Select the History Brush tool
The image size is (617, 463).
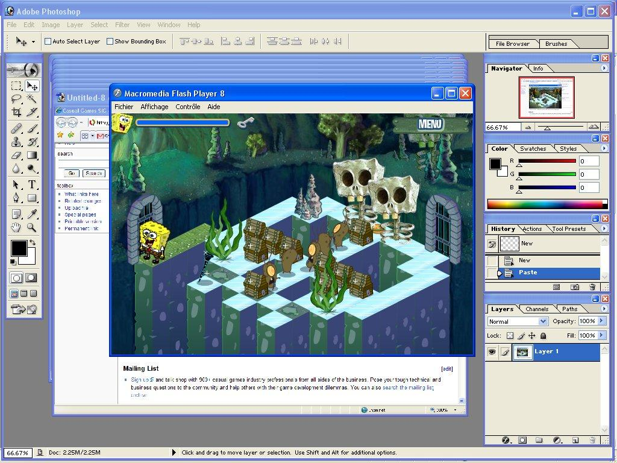click(32, 142)
